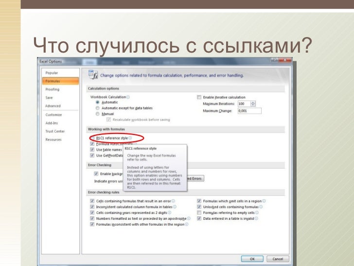Click info icon after preceded by an apostrophe
Viewport: 354px width, 266px height.
(189, 218)
